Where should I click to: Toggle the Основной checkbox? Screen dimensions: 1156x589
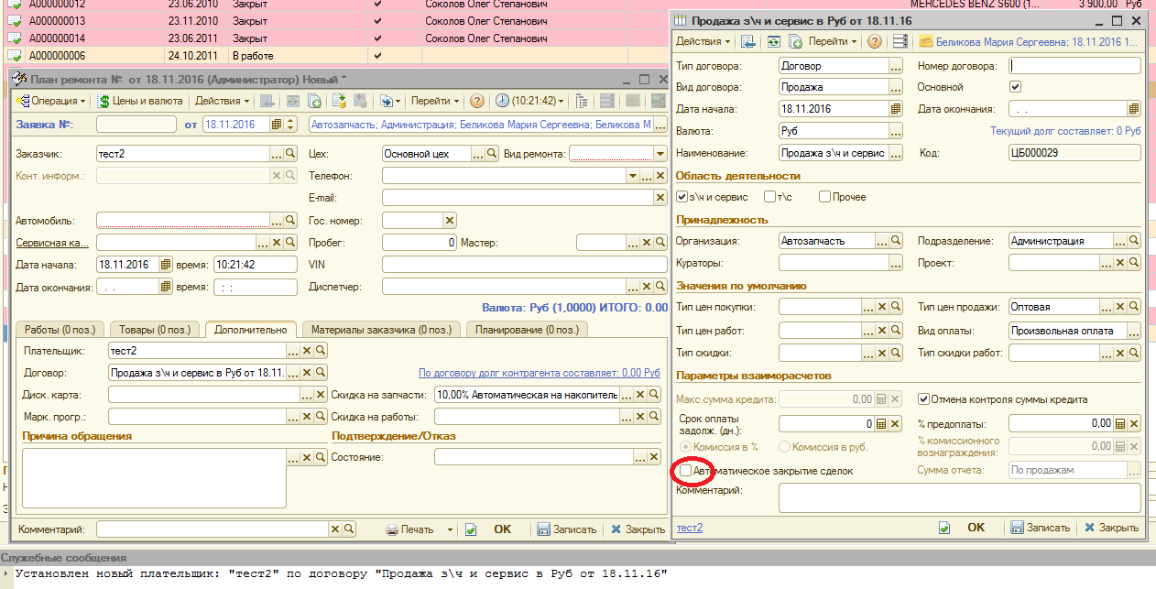[x=1015, y=87]
